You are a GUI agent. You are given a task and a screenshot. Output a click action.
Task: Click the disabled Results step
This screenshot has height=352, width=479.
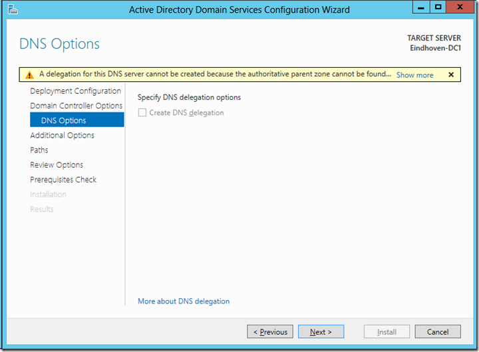41,210
